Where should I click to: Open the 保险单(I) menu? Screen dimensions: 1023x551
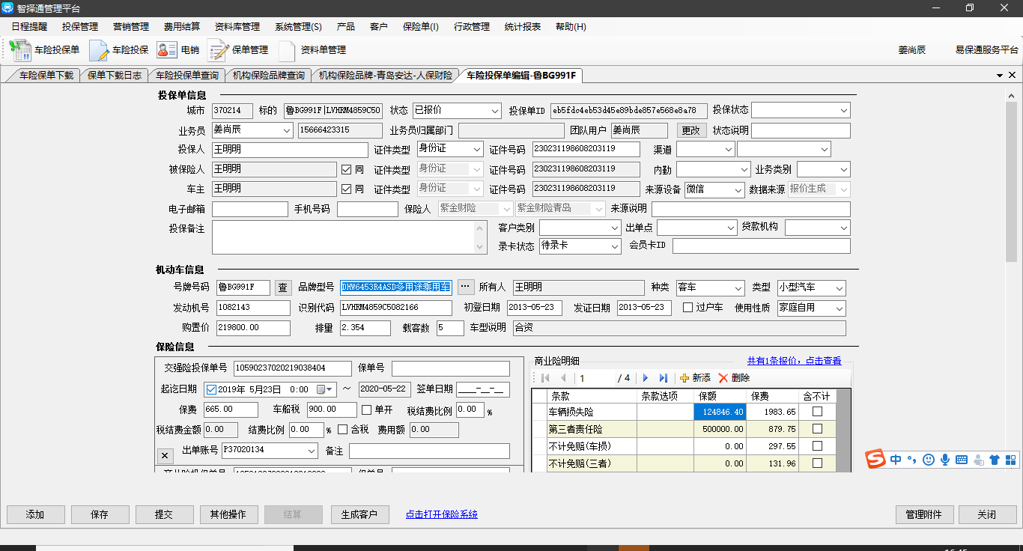[x=420, y=26]
